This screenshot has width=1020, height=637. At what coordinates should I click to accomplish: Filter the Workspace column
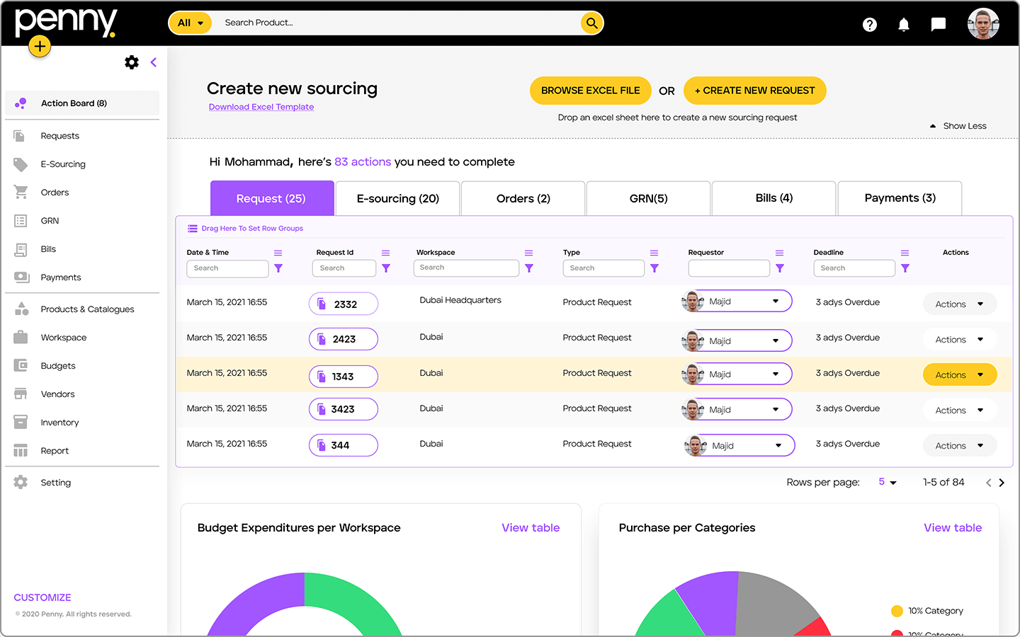coord(529,268)
